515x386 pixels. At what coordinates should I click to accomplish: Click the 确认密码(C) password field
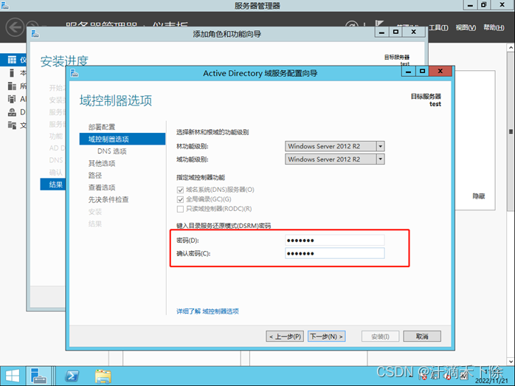pos(335,253)
